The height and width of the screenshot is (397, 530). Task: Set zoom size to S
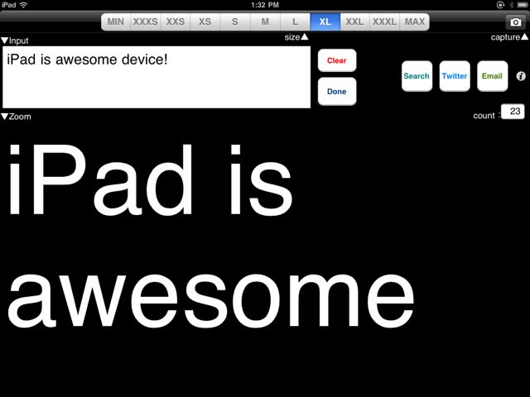pos(235,22)
